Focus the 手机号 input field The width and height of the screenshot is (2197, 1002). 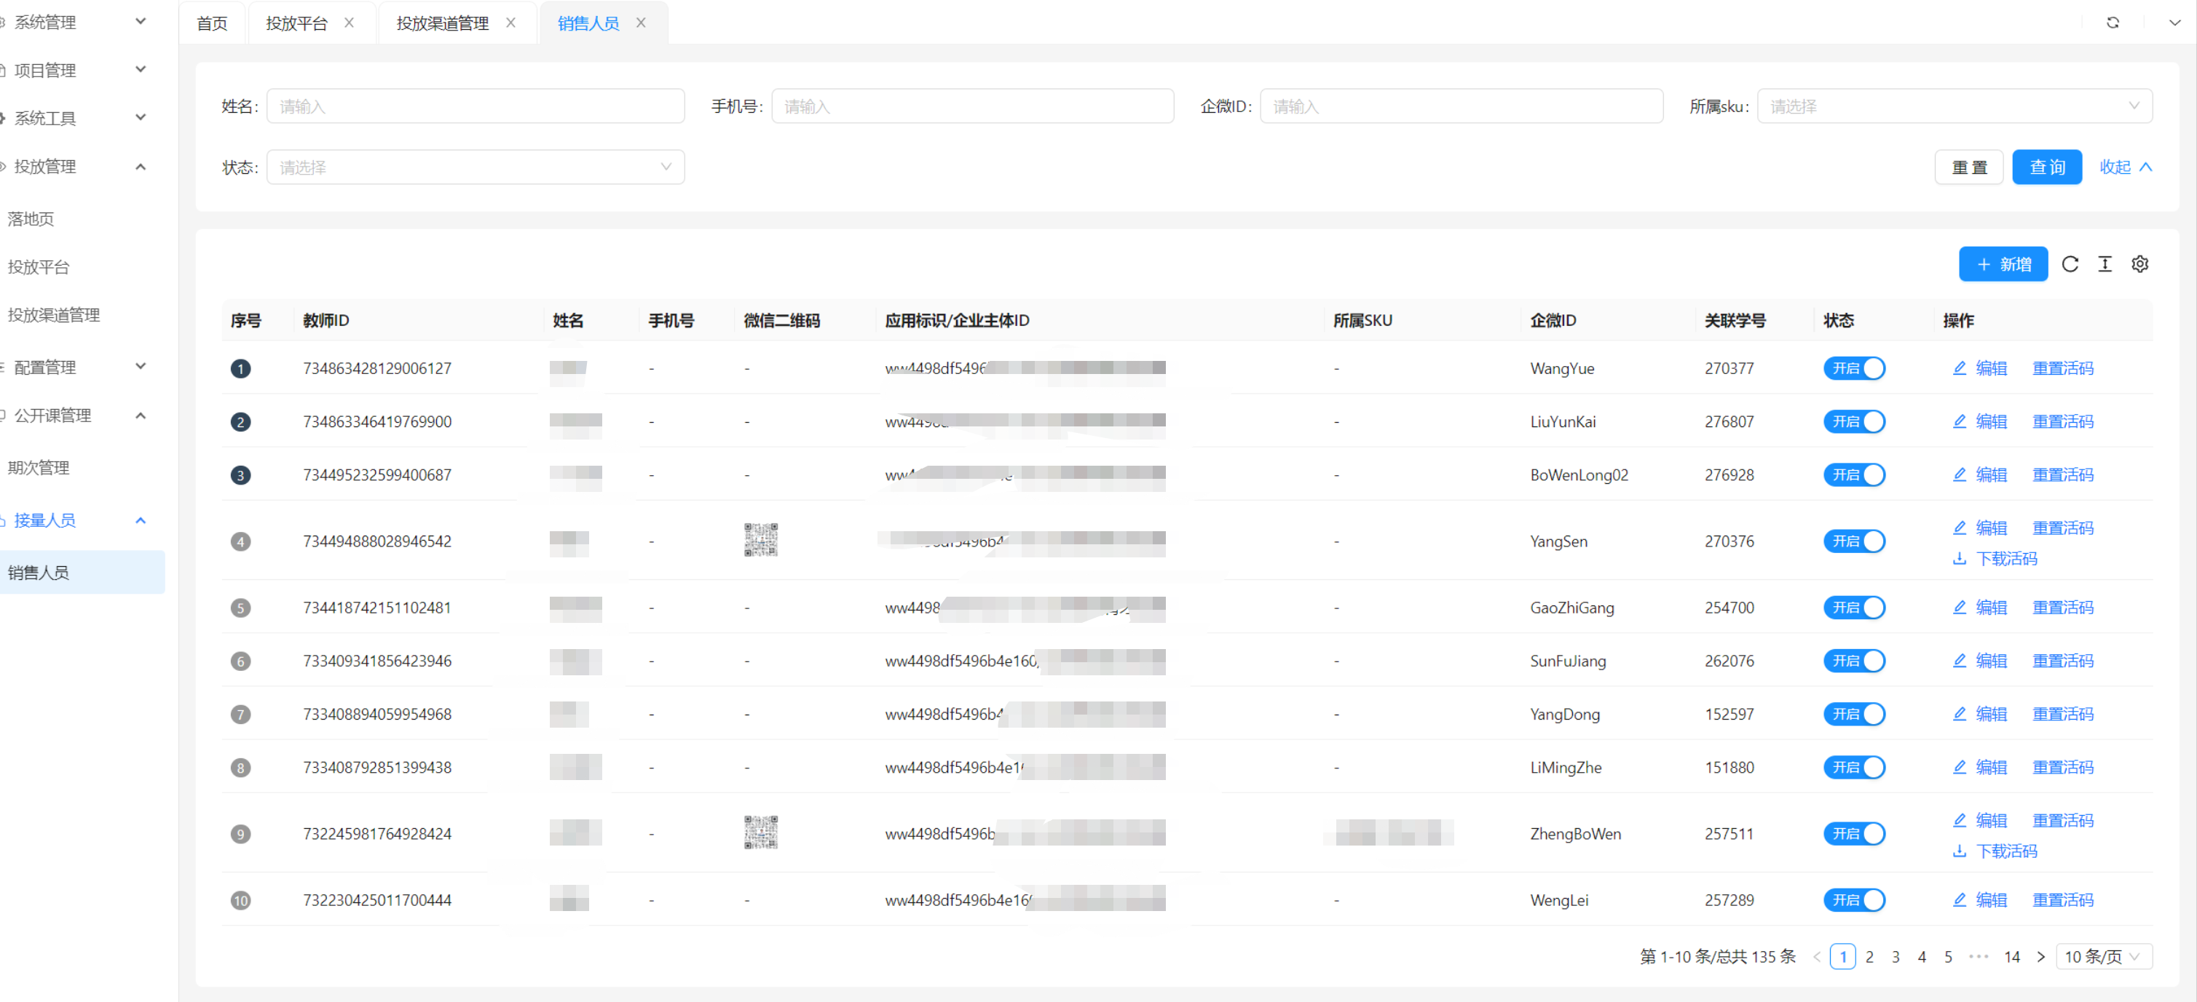[972, 106]
